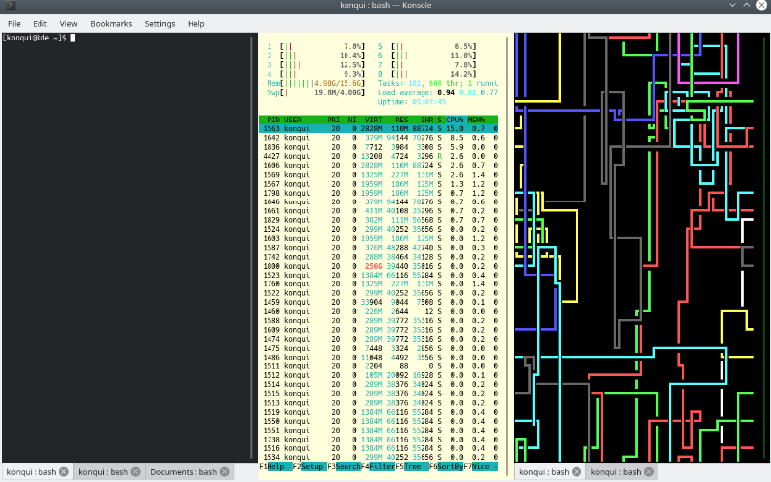Click the Konsole app icon in title bar

click(x=11, y=6)
